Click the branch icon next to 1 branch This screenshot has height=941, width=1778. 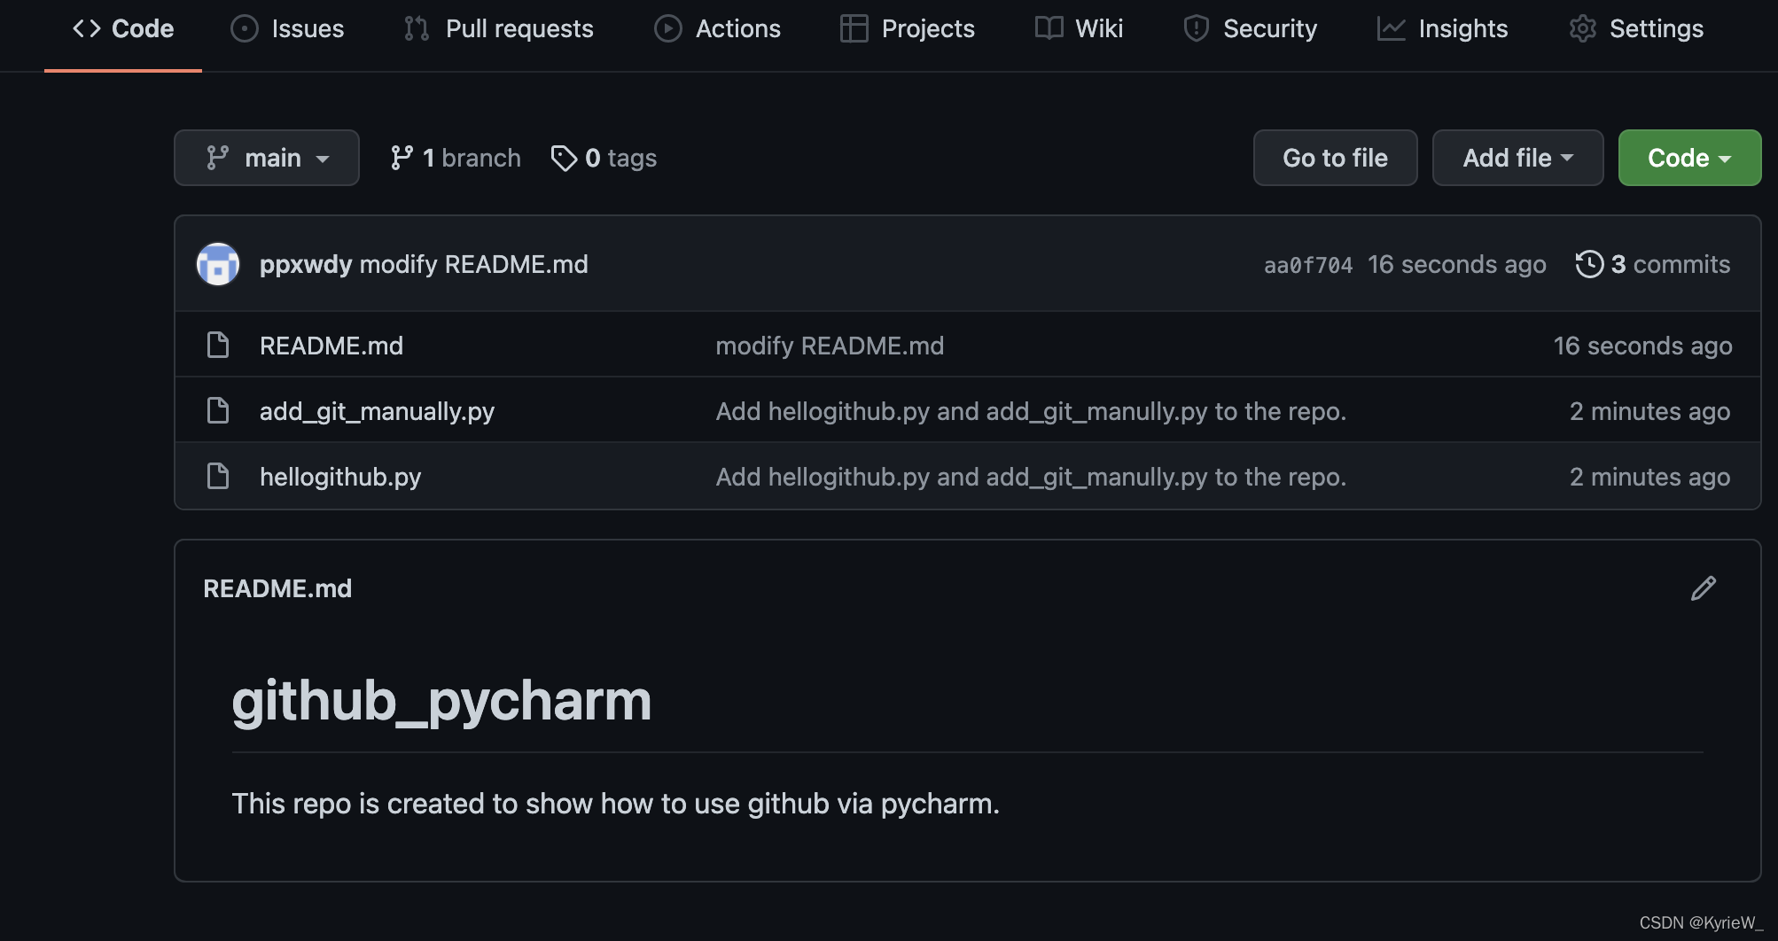coord(402,158)
